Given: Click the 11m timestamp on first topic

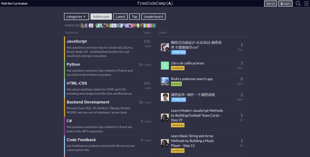Looking at the screenshot, I should [240, 50].
